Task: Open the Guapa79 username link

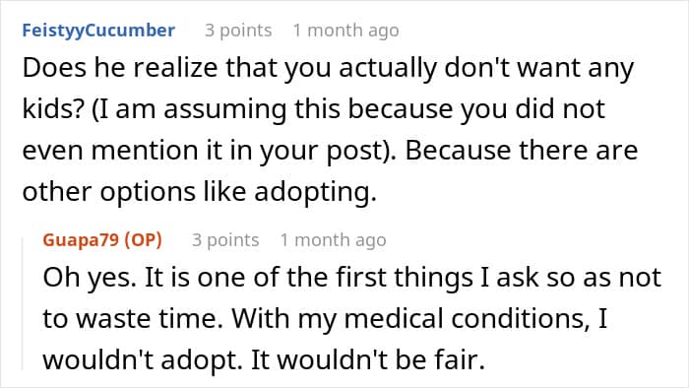Action: click(x=81, y=240)
